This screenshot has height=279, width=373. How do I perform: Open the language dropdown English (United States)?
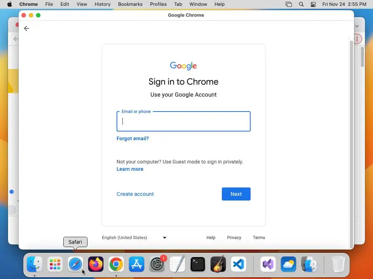pyautogui.click(x=134, y=238)
